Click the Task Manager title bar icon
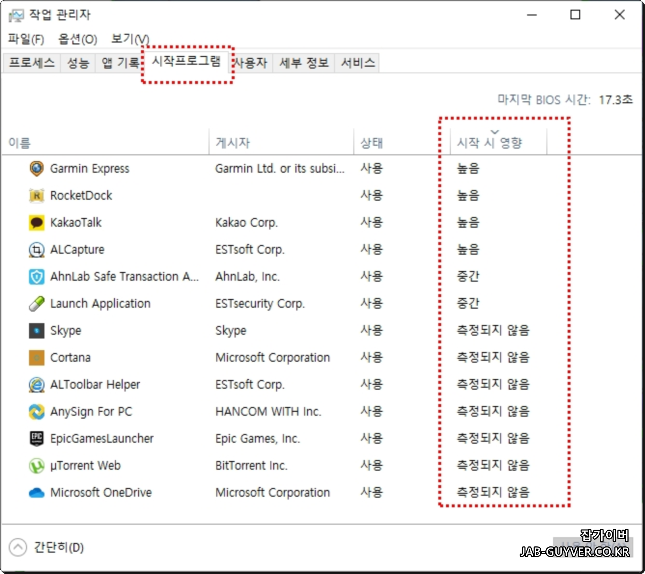The height and width of the screenshot is (574, 645). pyautogui.click(x=16, y=15)
